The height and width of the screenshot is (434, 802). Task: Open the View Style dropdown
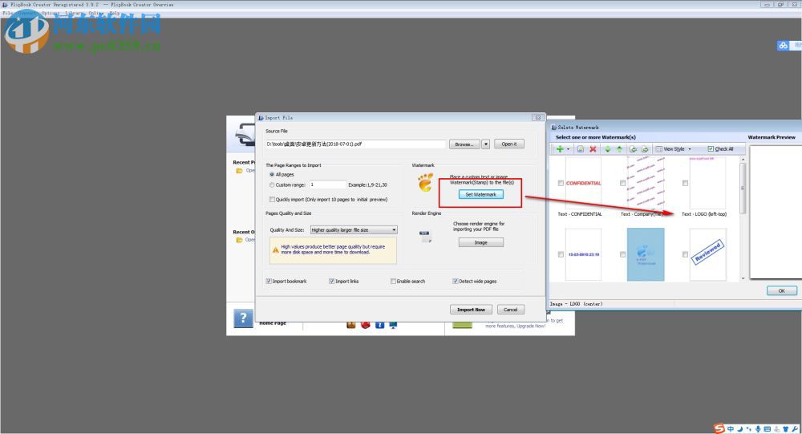[673, 149]
